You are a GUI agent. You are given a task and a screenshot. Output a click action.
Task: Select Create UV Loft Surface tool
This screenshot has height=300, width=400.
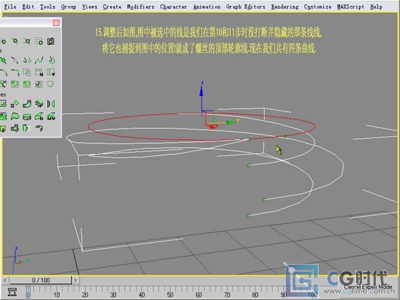[51, 117]
